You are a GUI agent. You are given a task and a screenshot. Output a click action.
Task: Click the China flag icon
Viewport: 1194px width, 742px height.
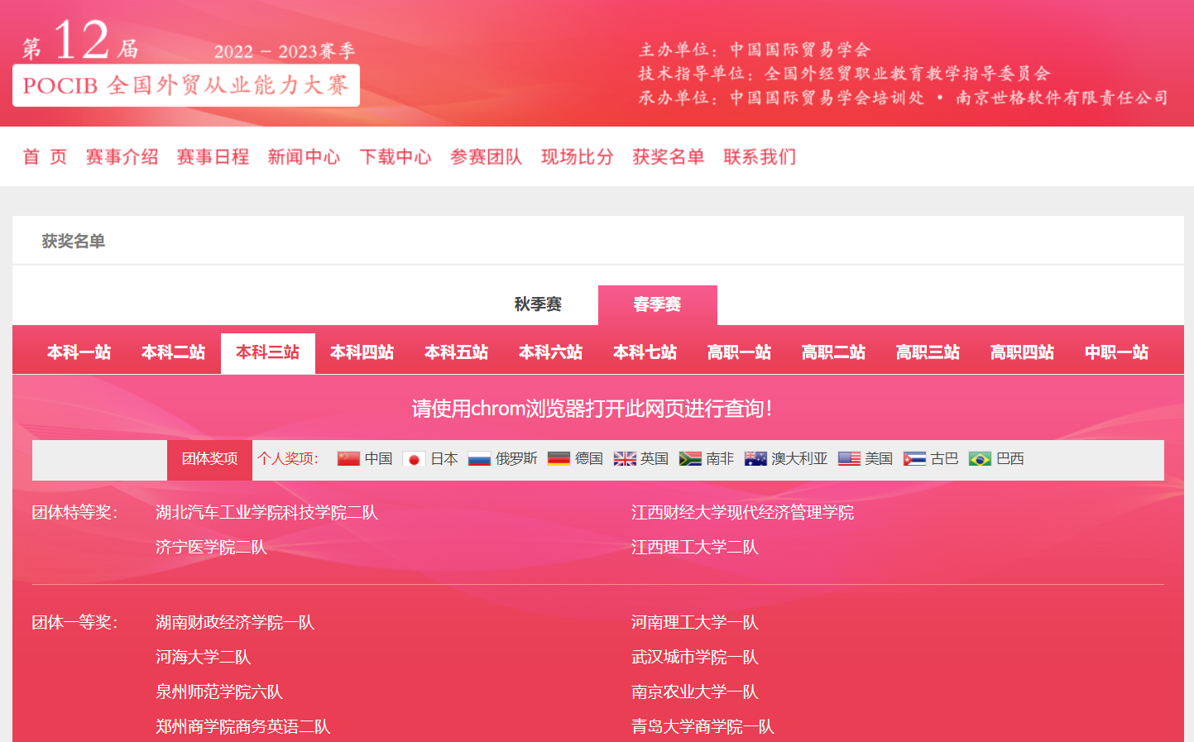348,458
